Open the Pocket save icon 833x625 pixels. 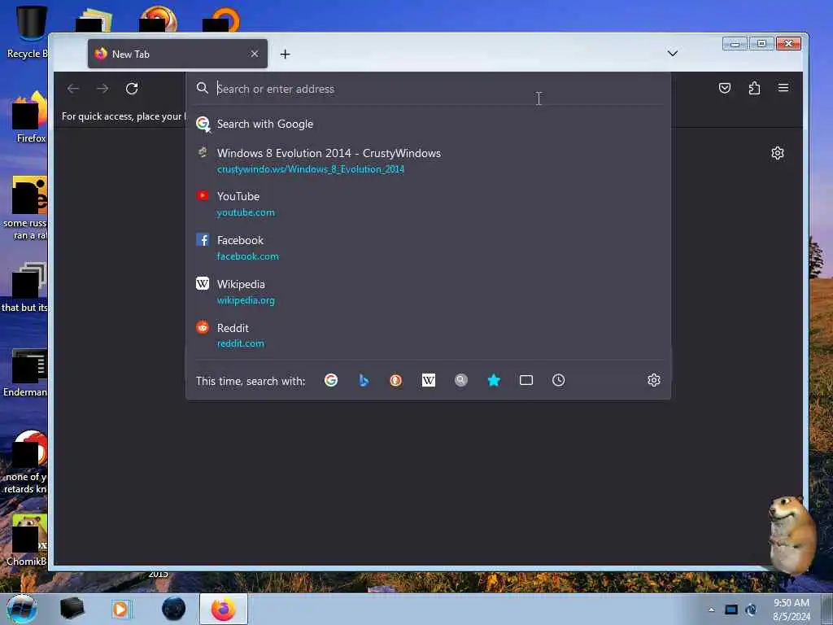click(725, 88)
